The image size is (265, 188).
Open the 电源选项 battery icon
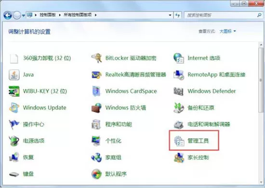pyautogui.click(x=14, y=141)
